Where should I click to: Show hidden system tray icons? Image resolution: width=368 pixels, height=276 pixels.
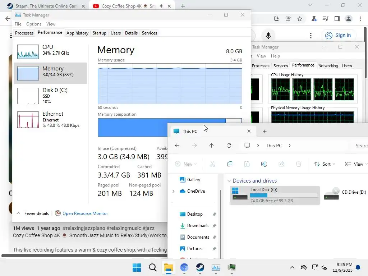pos(292,267)
